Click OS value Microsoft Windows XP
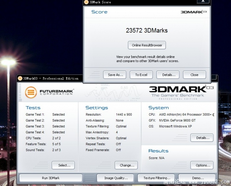 175,126
